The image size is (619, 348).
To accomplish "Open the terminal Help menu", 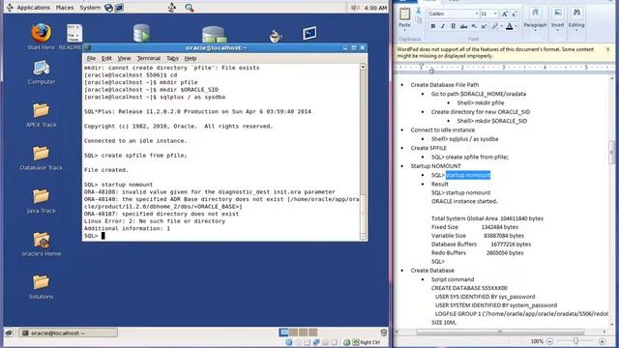I will click(x=191, y=58).
